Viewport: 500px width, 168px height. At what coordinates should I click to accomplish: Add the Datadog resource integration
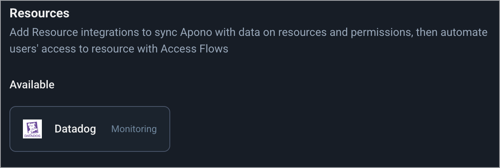pos(90,129)
